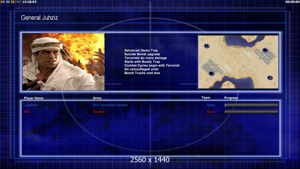The image size is (300, 169).
Task: Click the desert map preview
Action: pyautogui.click(x=238, y=62)
